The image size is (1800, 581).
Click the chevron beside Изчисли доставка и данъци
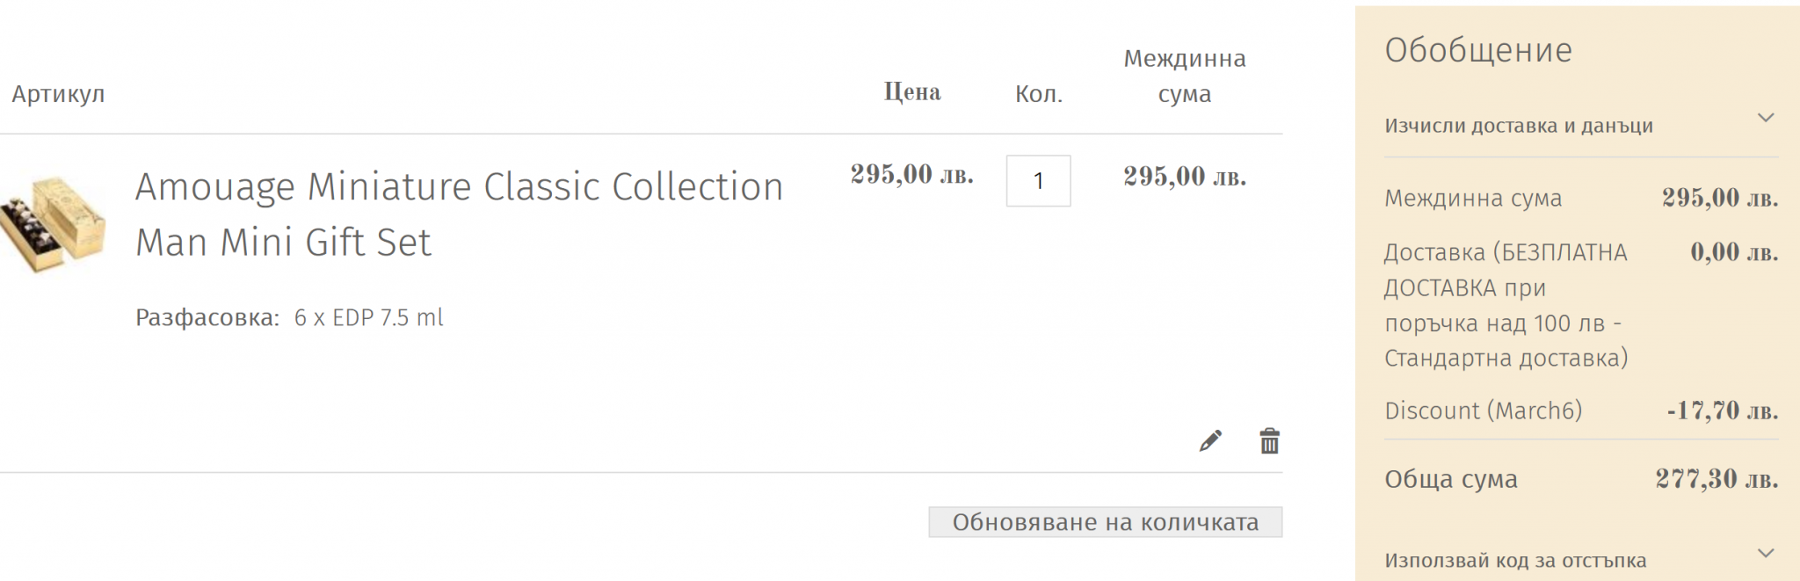1766,118
